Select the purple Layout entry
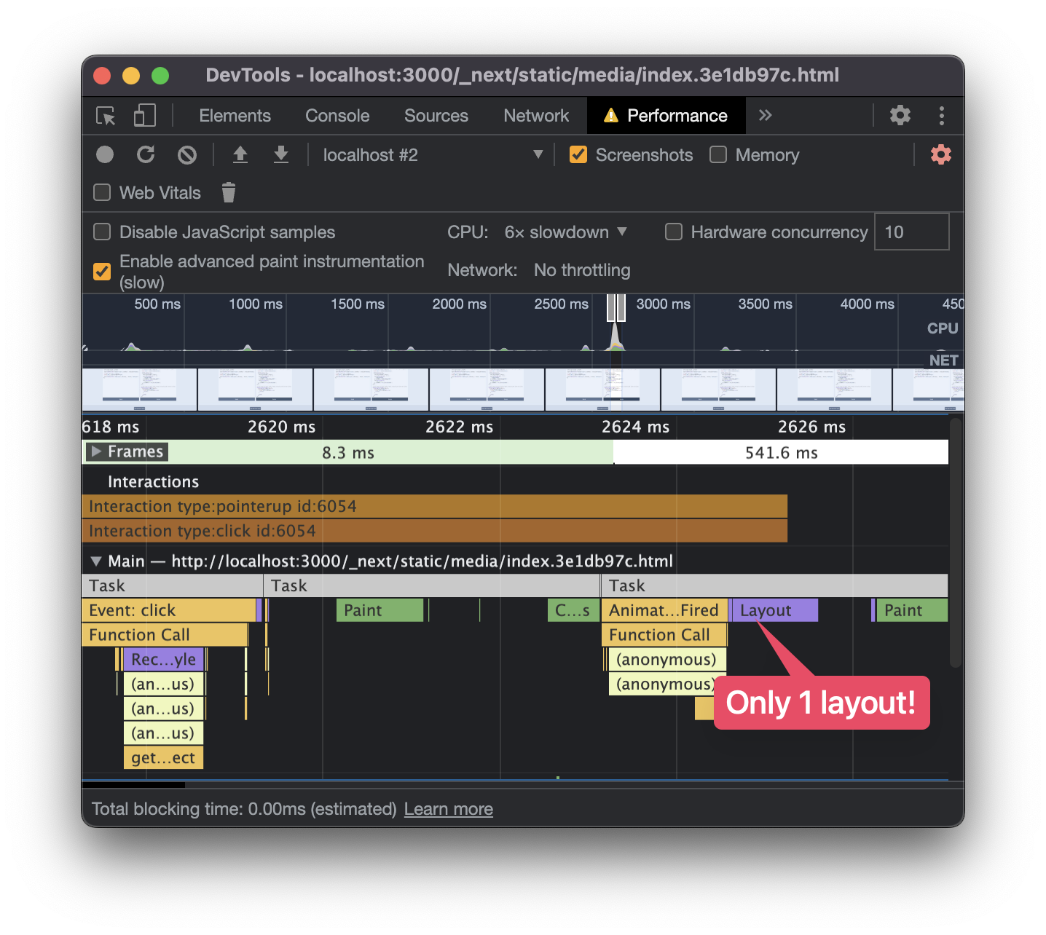Viewport: 1046px width, 935px height. coord(774,610)
